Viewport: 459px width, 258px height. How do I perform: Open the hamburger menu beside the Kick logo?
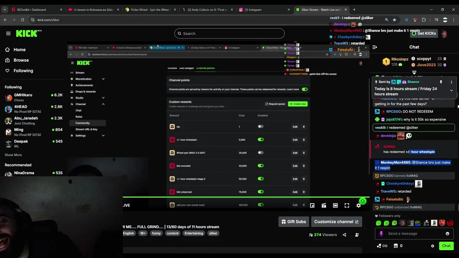8,33
